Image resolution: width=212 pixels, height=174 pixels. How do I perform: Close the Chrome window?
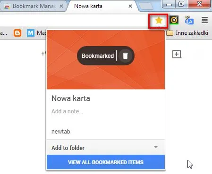click(x=199, y=4)
